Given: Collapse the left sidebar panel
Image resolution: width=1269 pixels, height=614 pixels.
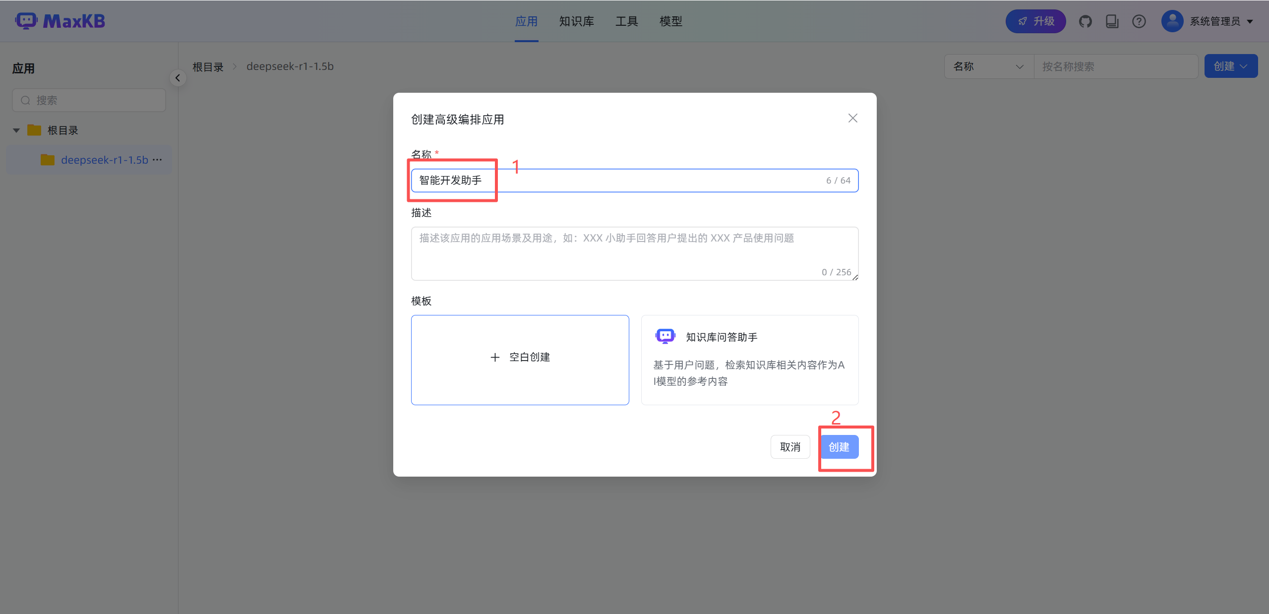Looking at the screenshot, I should (x=178, y=78).
